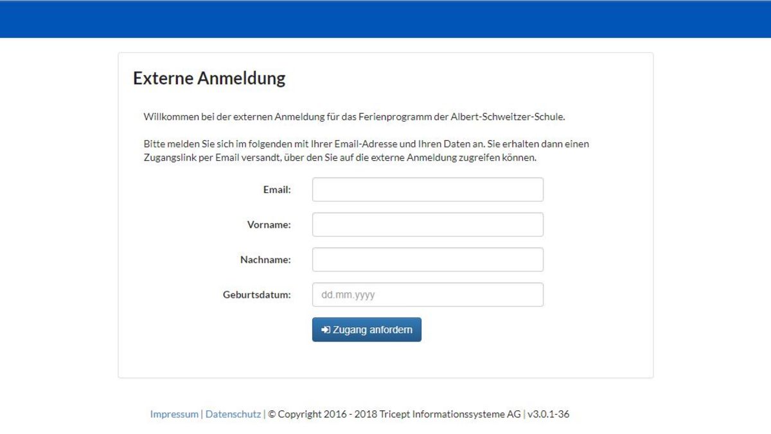Click the Email: field label

click(x=277, y=190)
